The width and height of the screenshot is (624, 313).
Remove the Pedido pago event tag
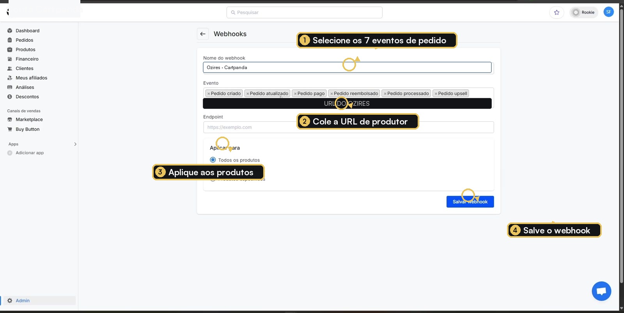[295, 94]
